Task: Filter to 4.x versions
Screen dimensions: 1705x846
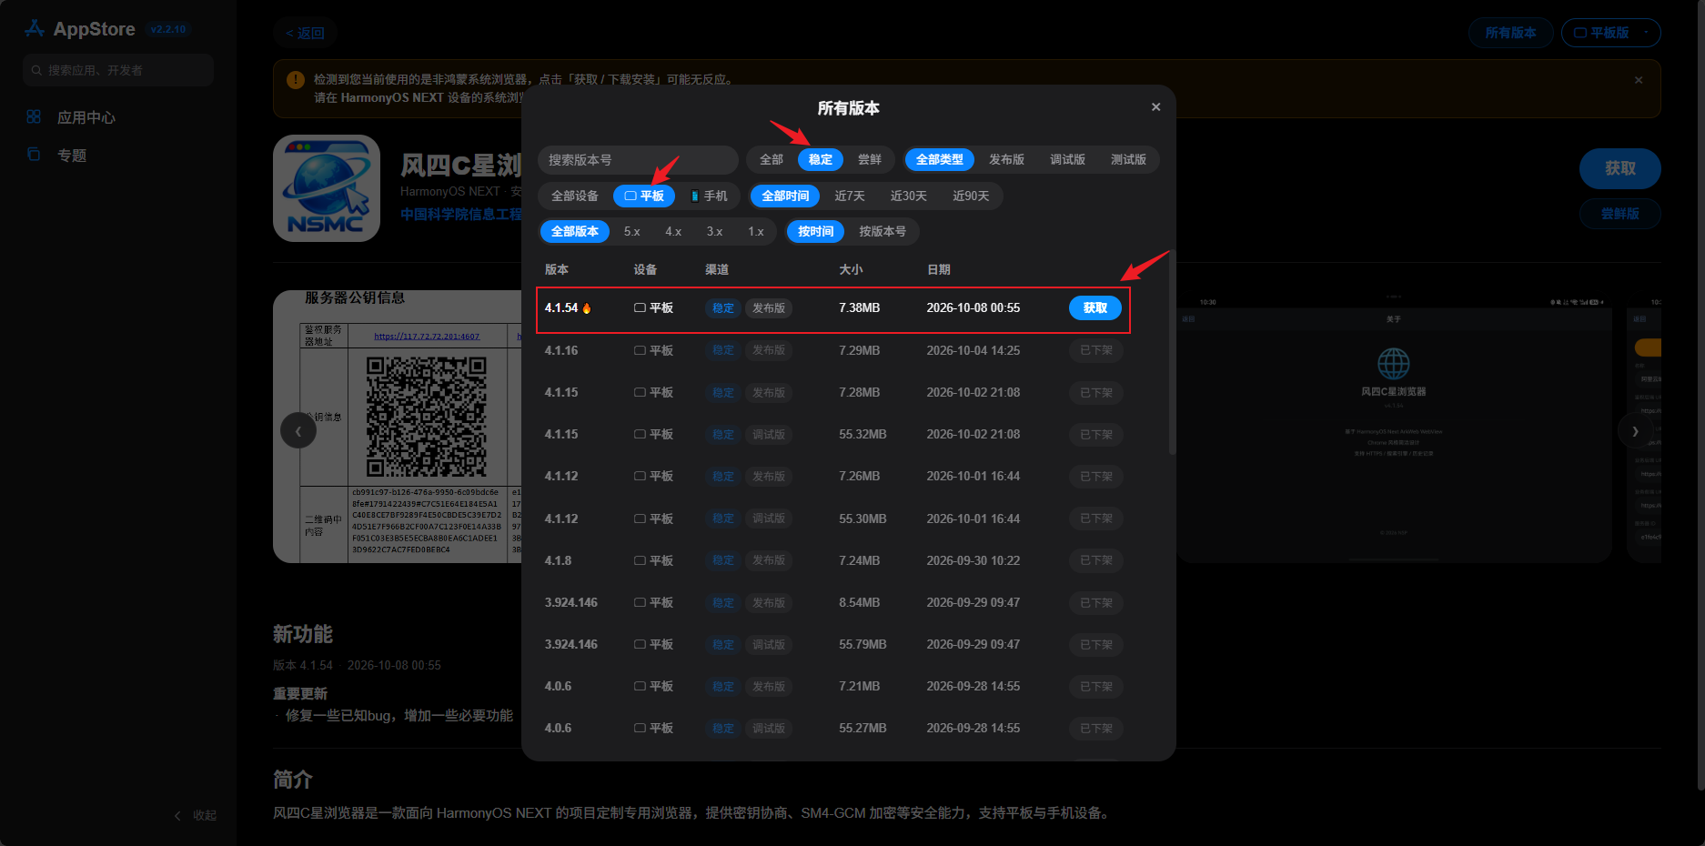Action: (673, 231)
